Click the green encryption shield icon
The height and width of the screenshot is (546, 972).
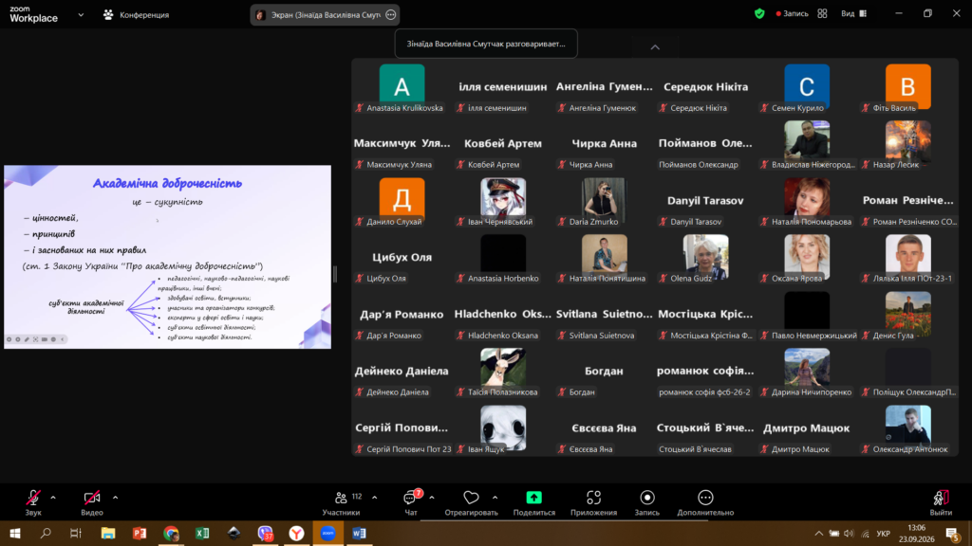tap(759, 13)
